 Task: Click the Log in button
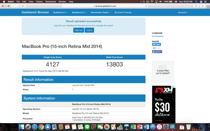[89, 30]
